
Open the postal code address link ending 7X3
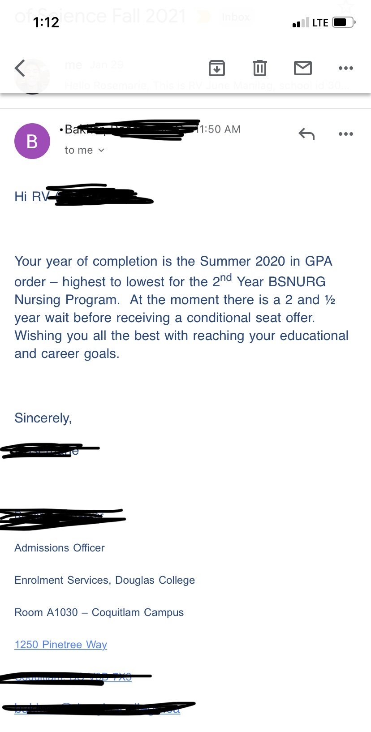[73, 677]
